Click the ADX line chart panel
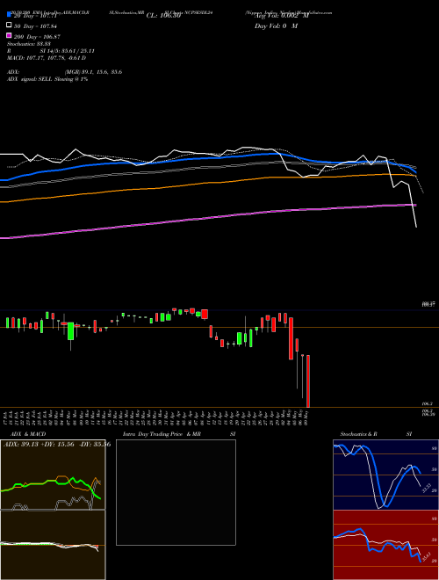 53,475
